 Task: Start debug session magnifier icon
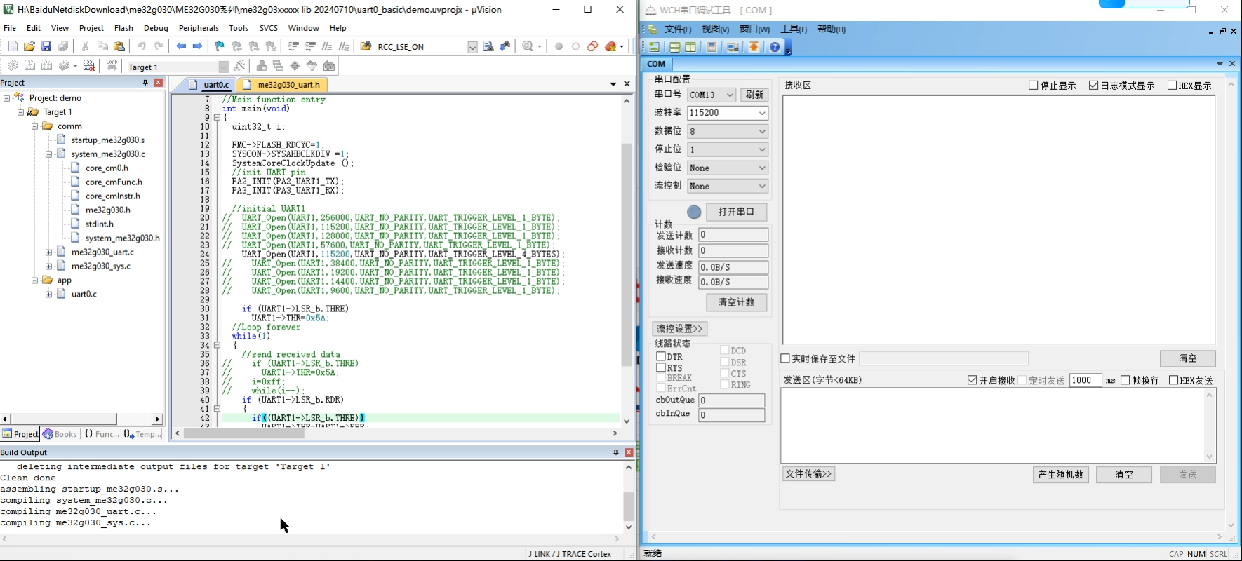[x=528, y=46]
